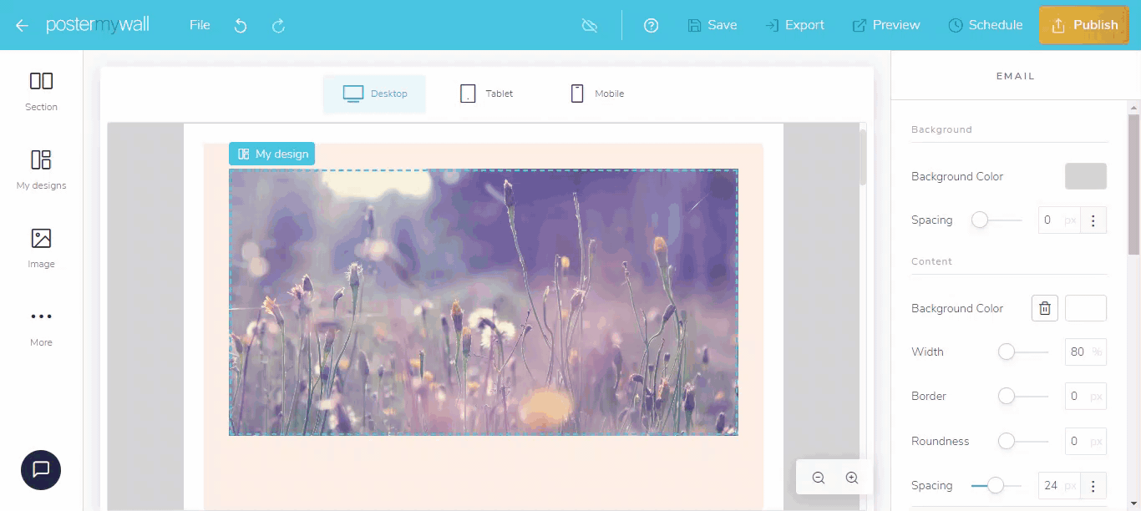Edit the Roundness value field
This screenshot has width=1141, height=511.
pyautogui.click(x=1086, y=441)
